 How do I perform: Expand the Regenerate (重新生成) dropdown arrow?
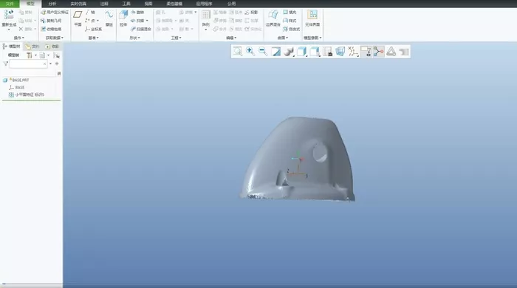[9, 30]
